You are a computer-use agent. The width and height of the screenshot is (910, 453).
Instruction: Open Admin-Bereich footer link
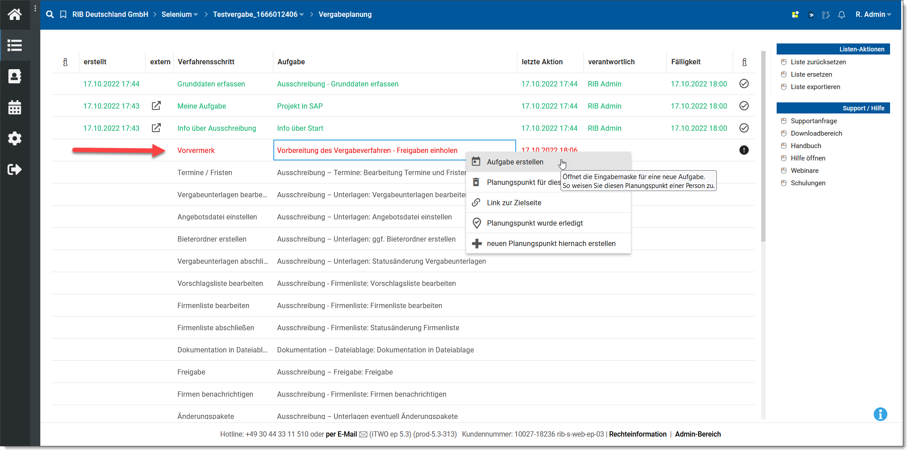[x=698, y=434]
